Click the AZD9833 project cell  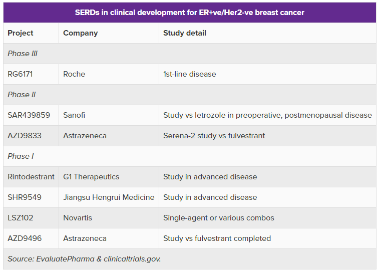(25, 136)
